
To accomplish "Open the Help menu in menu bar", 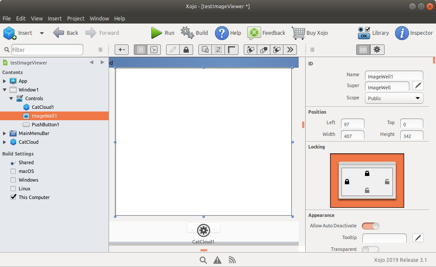I will click(x=119, y=18).
